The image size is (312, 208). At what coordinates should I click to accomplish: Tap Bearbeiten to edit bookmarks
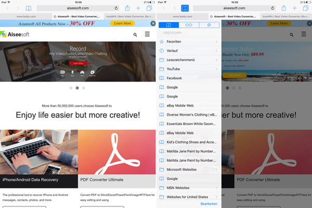209,204
